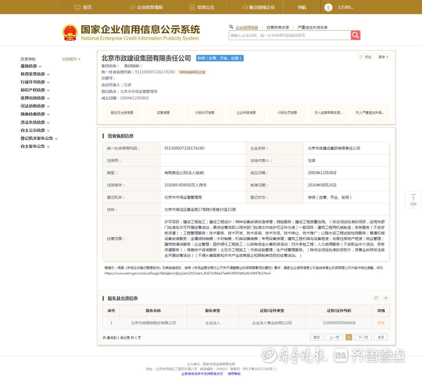This screenshot has width=422, height=381.
Task: Expand 基础信息 in directory navigation
Action: point(31,66)
